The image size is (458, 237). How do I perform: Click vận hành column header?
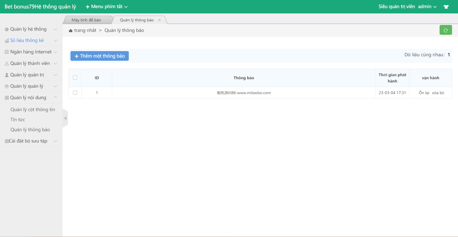pyautogui.click(x=431, y=78)
